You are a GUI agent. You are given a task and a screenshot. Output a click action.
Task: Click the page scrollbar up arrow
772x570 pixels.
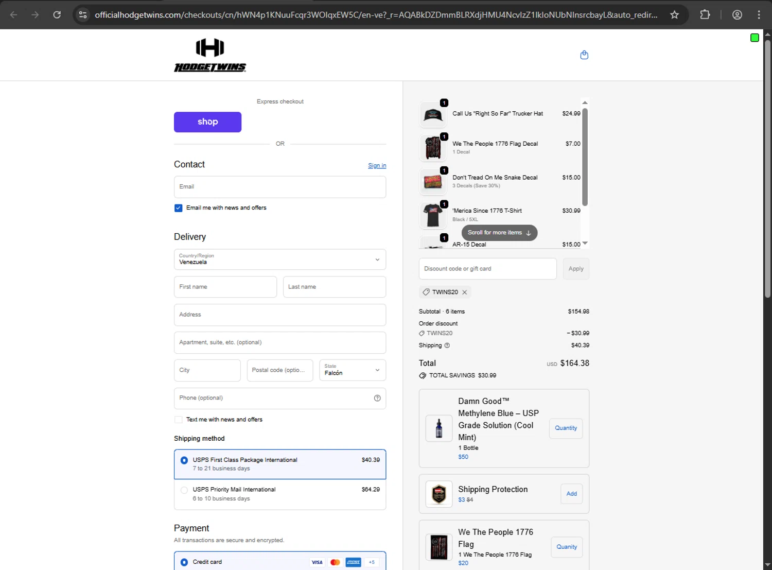[x=767, y=34]
